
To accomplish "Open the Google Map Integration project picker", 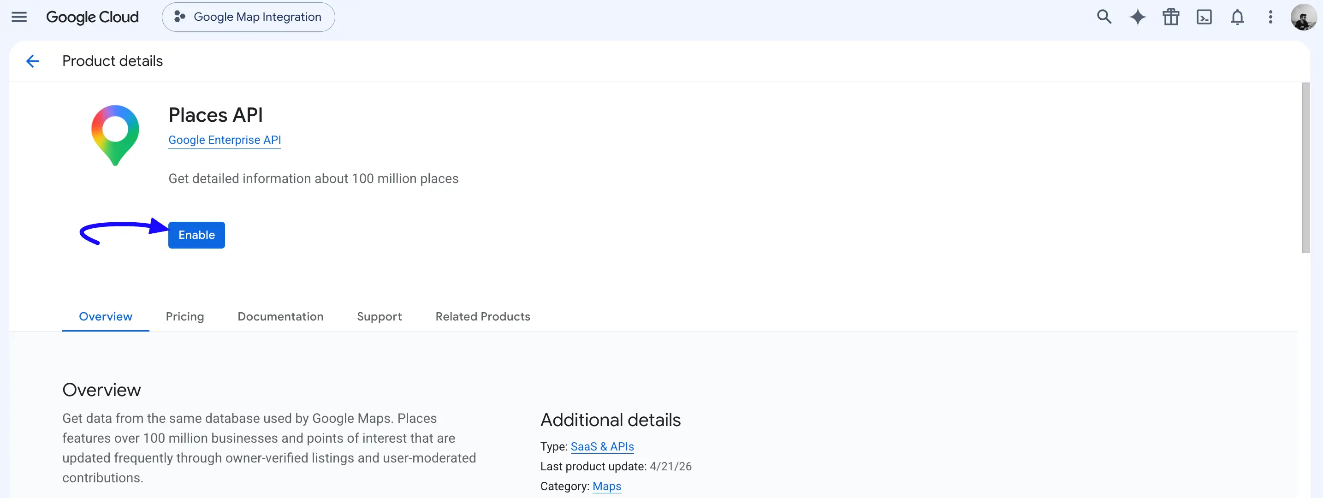I will (248, 17).
